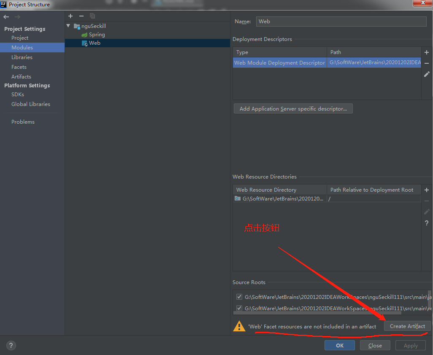The width and height of the screenshot is (433, 355).
Task: Click the descriptor path cell G:\SoftWare\JetBrains
Action: coord(374,63)
